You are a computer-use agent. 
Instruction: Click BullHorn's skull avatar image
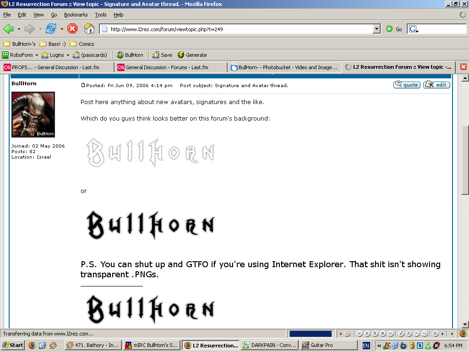[x=33, y=115]
